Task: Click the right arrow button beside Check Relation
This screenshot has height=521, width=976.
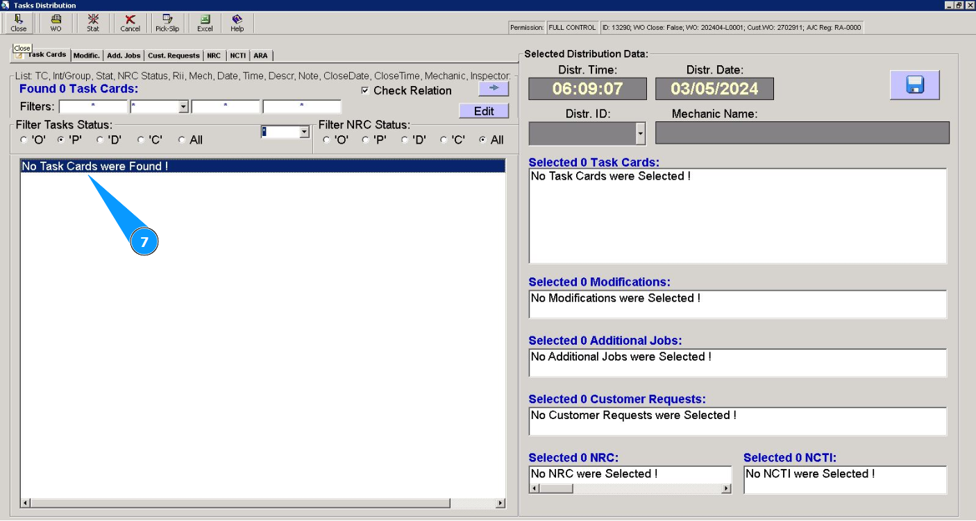Action: point(494,89)
